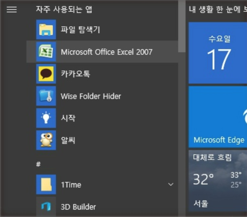
Task: Open the calendar tile showing 수요일 17
Action: pos(218,53)
